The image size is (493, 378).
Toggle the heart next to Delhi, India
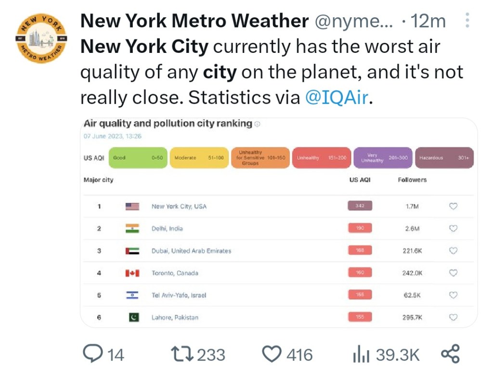[453, 228]
